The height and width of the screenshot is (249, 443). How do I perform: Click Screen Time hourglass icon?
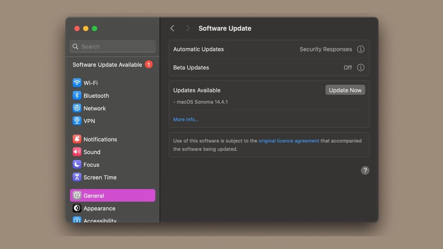77,177
